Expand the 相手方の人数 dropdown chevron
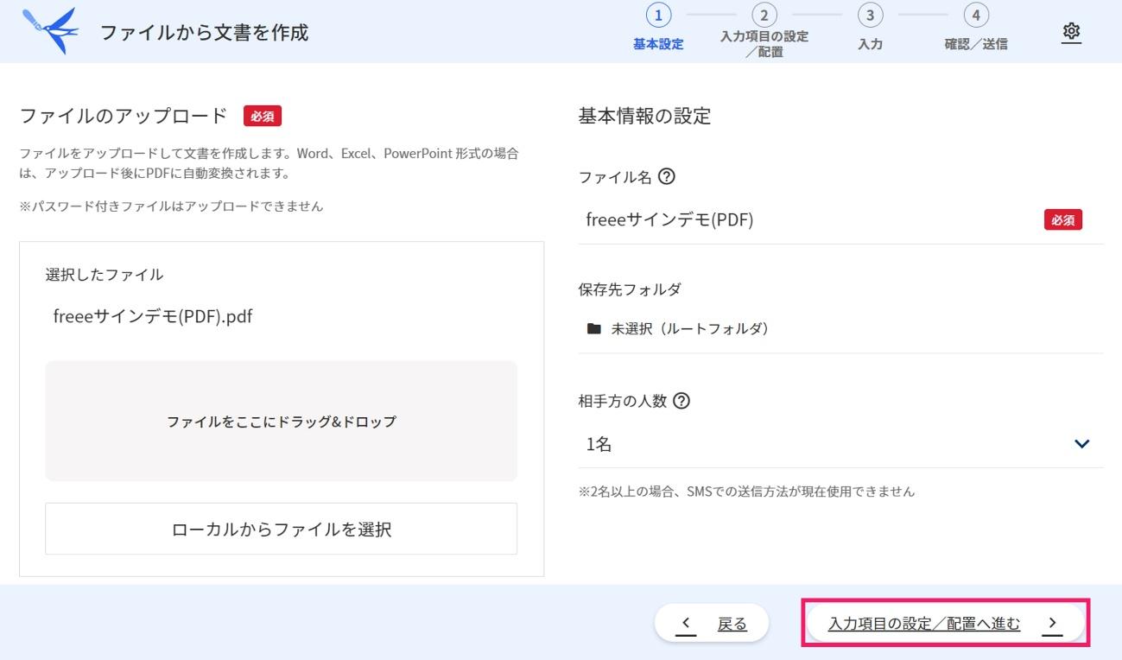Image resolution: width=1122 pixels, height=660 pixels. (x=1081, y=444)
